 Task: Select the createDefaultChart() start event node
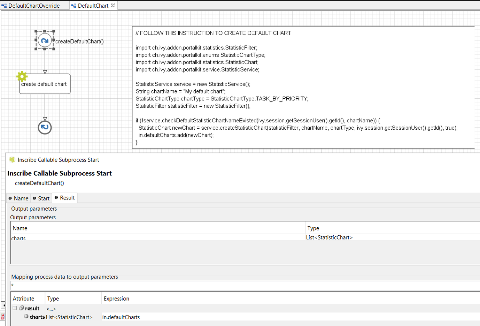[45, 40]
